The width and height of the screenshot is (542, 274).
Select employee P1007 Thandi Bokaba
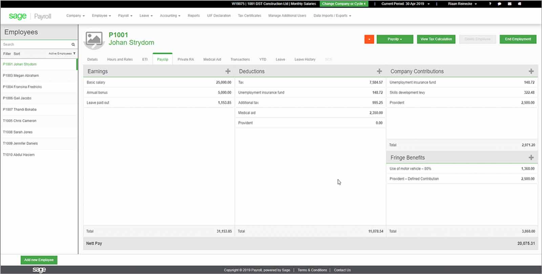tap(39, 109)
